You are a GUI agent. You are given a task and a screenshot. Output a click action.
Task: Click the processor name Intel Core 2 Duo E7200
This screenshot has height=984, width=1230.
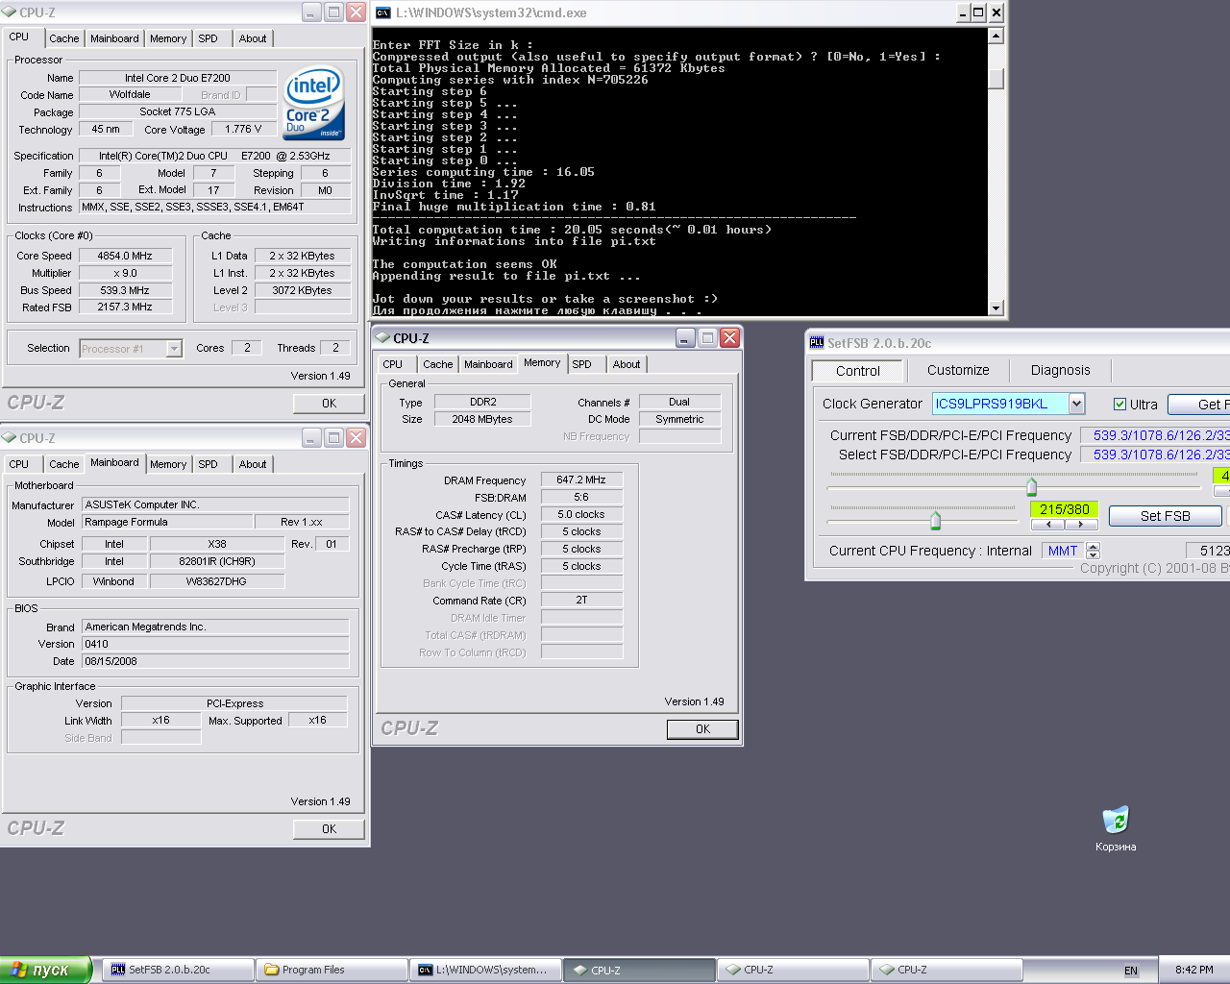178,78
